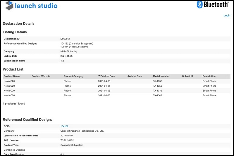The height and width of the screenshot is (156, 234).
Task: Select Listing Date value 2021-04-05
Action: [x=66, y=56]
